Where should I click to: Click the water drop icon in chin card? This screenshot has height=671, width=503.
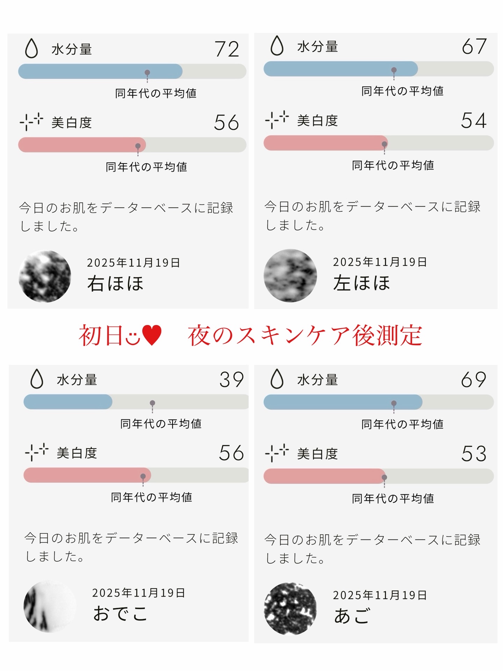277,379
